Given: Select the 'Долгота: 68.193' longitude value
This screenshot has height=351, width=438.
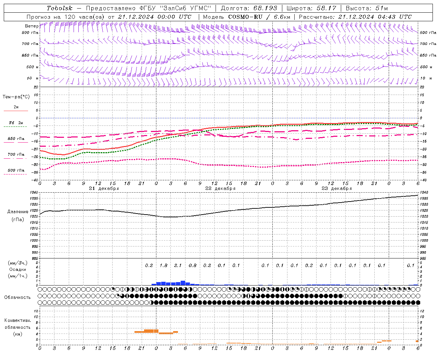Looking at the screenshot, I should [x=249, y=8].
